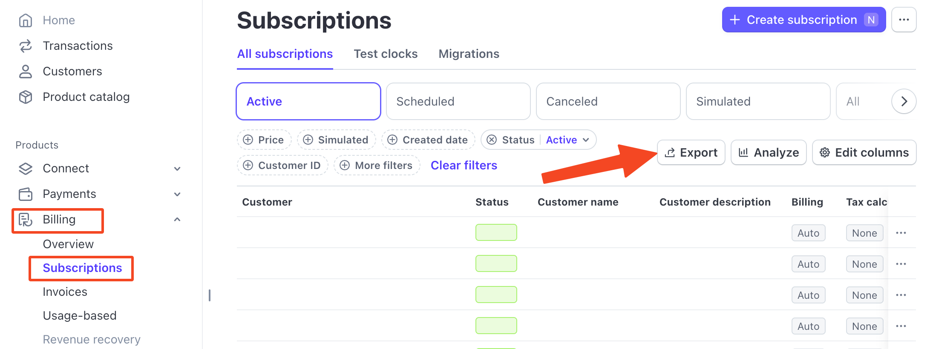This screenshot has height=349, width=933.
Task: Open the Status Active dropdown
Action: coord(568,140)
